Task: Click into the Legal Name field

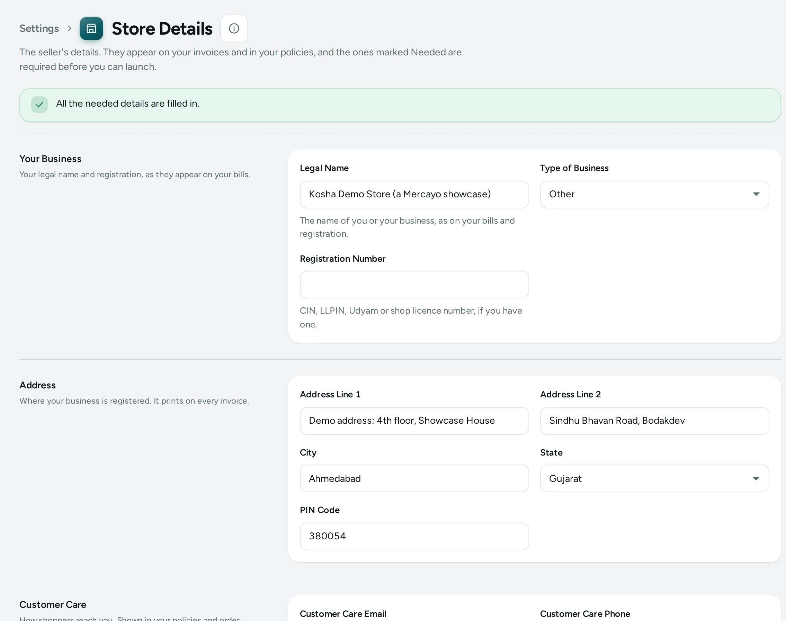Action: (414, 195)
